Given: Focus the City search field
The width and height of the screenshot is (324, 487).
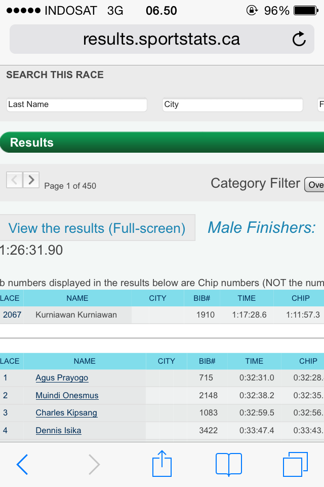Looking at the screenshot, I should [232, 105].
